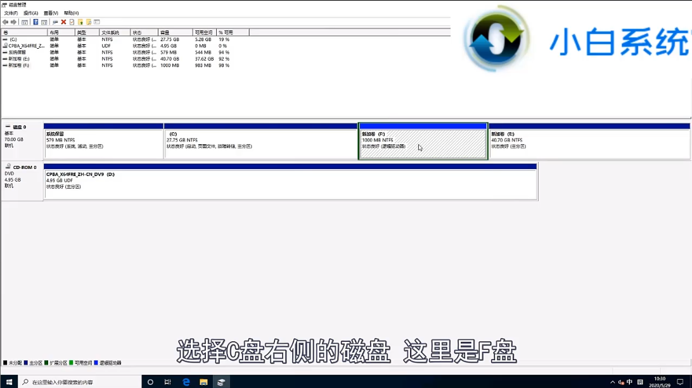
Task: Open Task View on taskbar
Action: coord(168,382)
